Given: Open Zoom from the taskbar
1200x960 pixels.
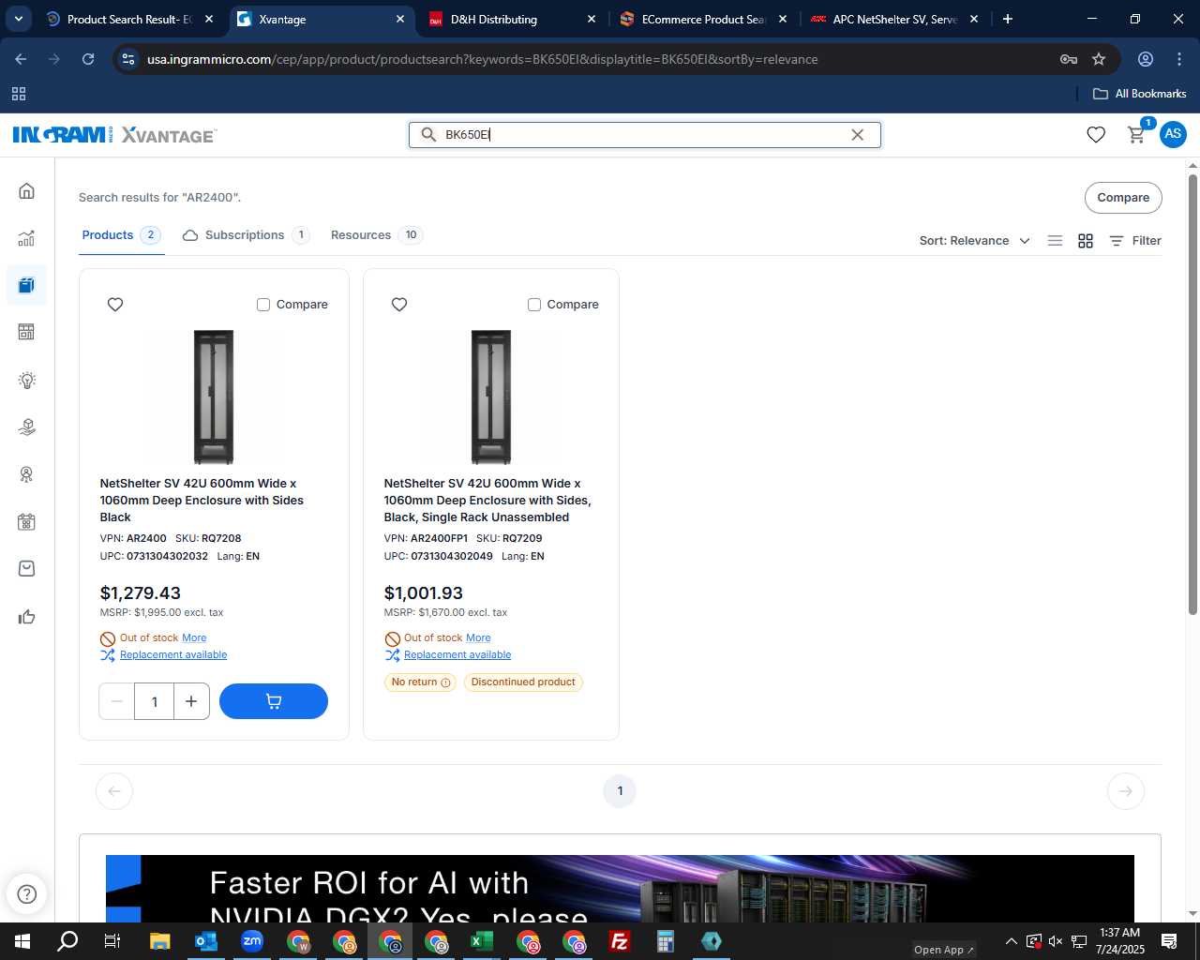Looking at the screenshot, I should point(252,941).
